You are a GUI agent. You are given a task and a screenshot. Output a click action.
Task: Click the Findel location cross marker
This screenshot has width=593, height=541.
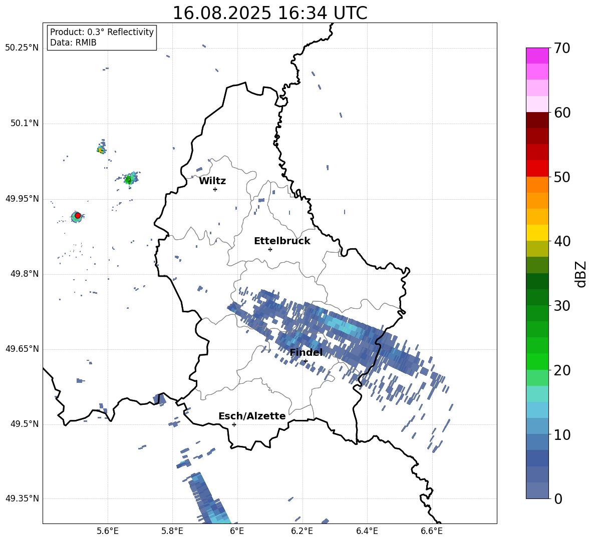pyautogui.click(x=306, y=361)
